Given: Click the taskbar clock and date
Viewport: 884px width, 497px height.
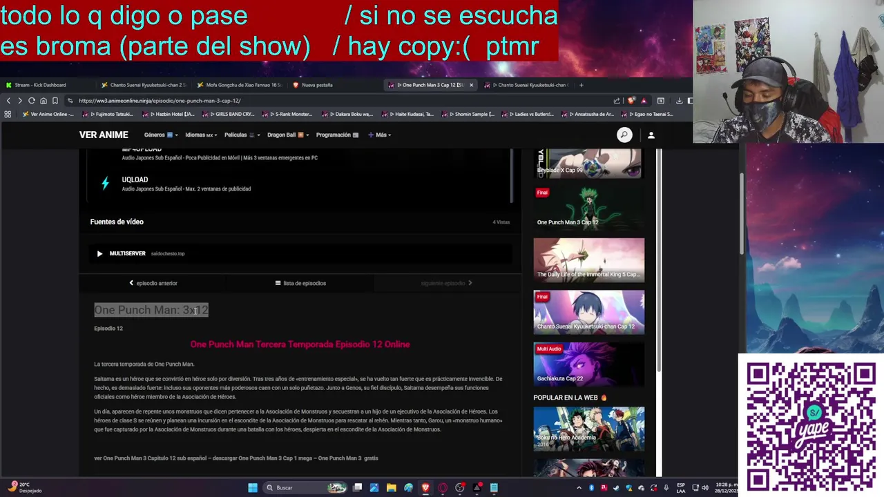Looking at the screenshot, I should point(726,488).
